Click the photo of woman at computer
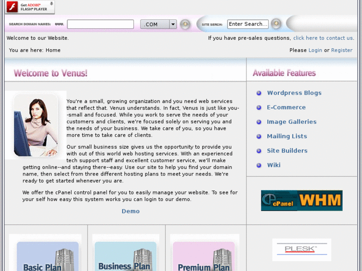Image resolution: width=362 pixels, height=271 pixels. point(36,125)
